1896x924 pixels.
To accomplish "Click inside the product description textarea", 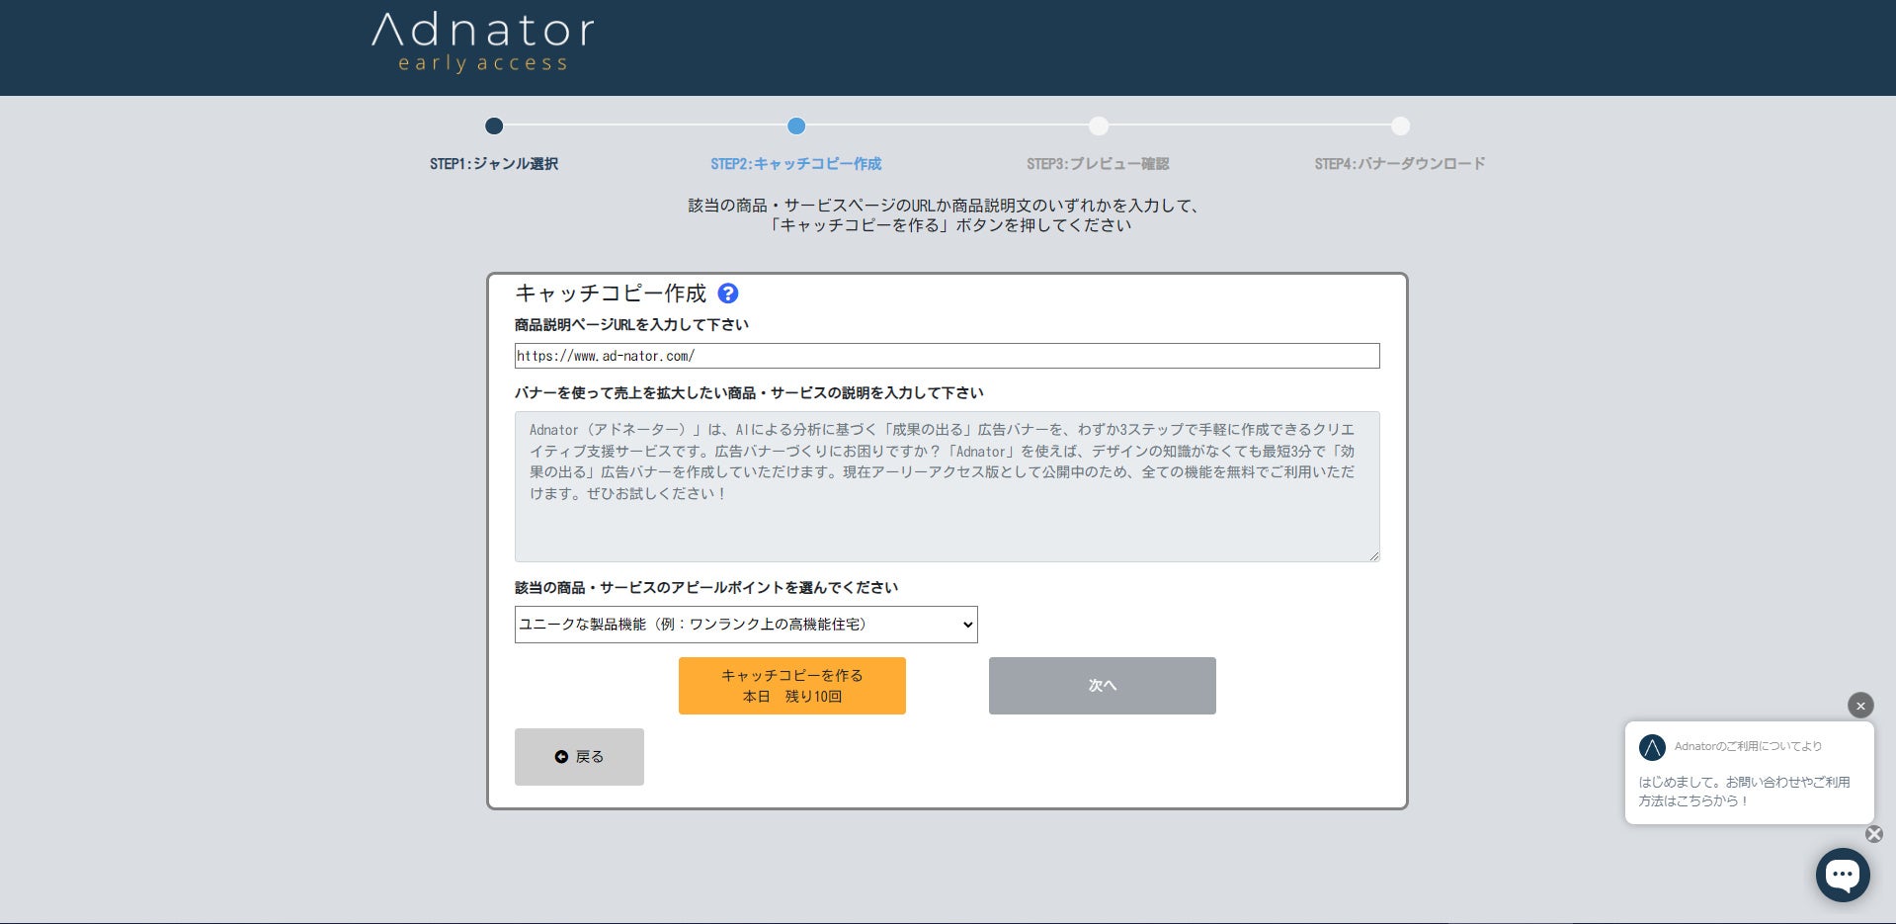I will click(x=946, y=485).
